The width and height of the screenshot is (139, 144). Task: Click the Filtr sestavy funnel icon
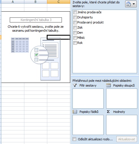[x=75, y=85]
